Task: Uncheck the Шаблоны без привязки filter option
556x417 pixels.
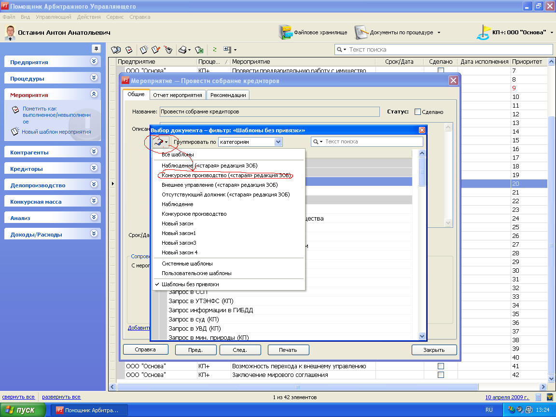Action: click(229, 284)
